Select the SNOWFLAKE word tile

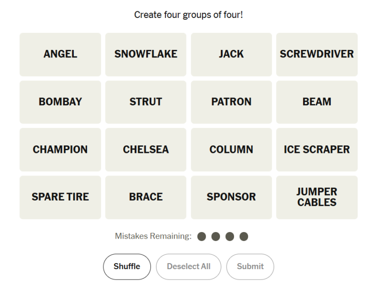pos(146,55)
